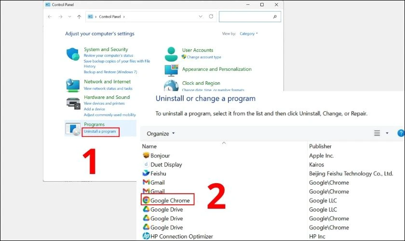This screenshot has width=405, height=241.
Task: Sort programs by Name column header
Action: [149, 147]
